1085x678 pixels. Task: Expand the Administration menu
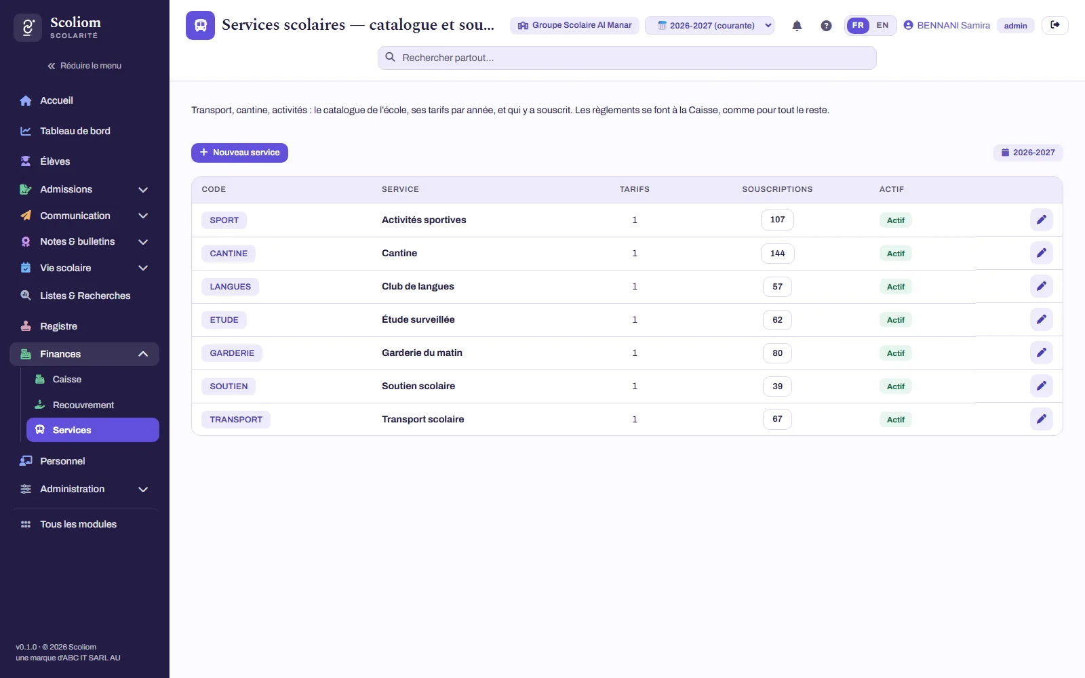pyautogui.click(x=85, y=489)
